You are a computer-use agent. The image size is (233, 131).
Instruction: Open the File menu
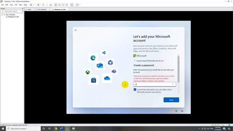click(3, 5)
